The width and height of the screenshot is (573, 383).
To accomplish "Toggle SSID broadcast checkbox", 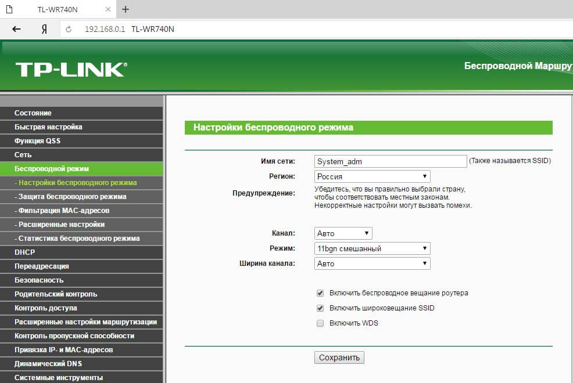I will coord(320,308).
